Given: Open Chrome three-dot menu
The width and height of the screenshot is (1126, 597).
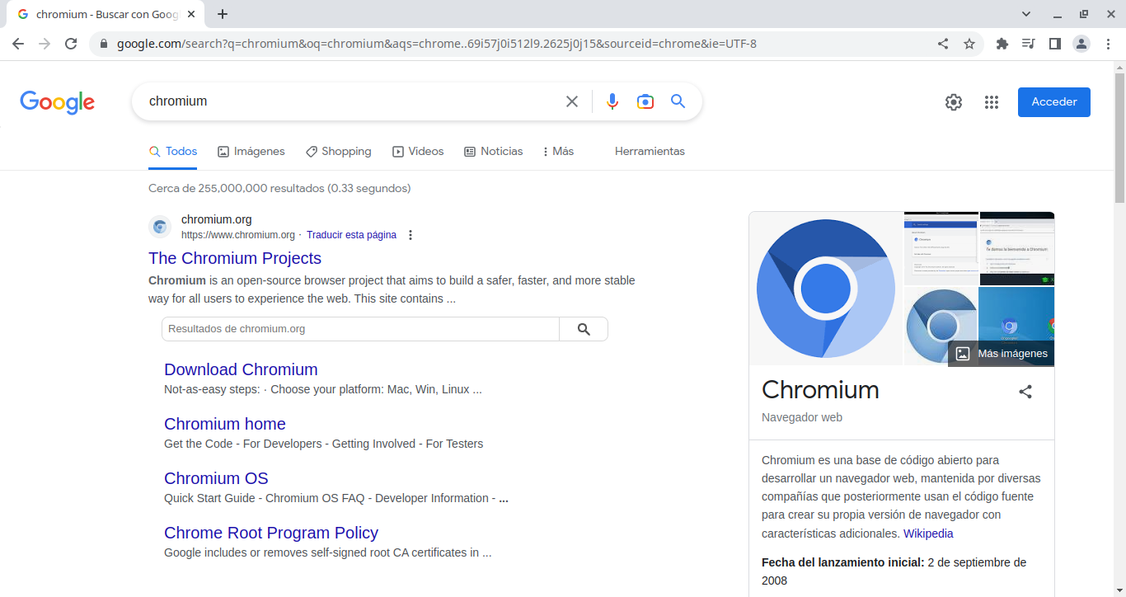Looking at the screenshot, I should 1109,44.
